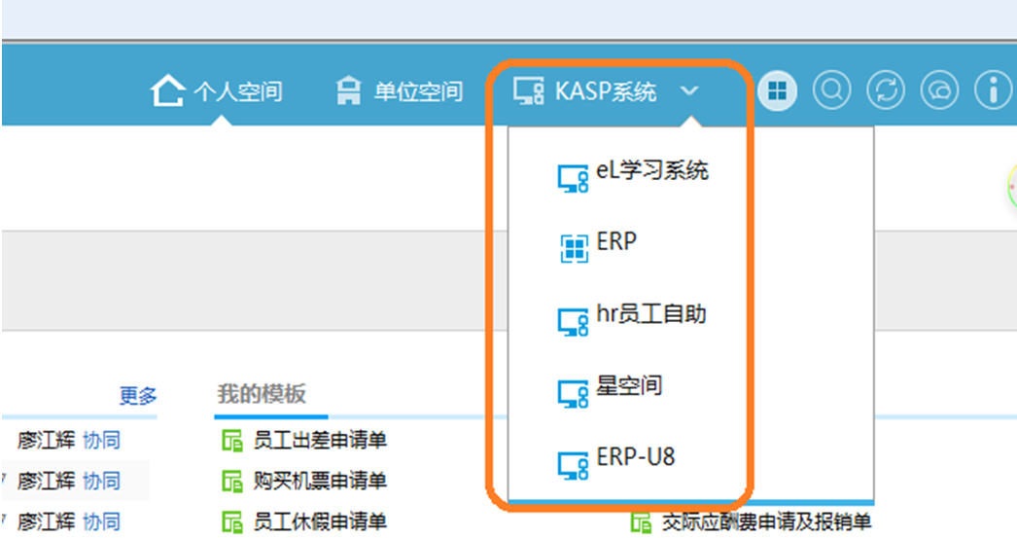The image size is (1017, 538).
Task: Switch to 个人空间 tab
Action: pyautogui.click(x=236, y=92)
